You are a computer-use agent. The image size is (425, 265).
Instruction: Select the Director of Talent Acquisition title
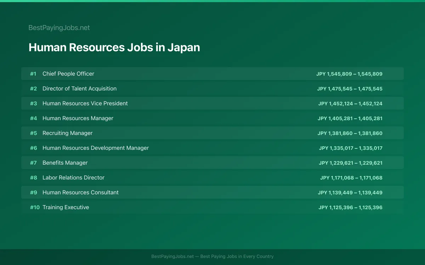[x=79, y=89]
